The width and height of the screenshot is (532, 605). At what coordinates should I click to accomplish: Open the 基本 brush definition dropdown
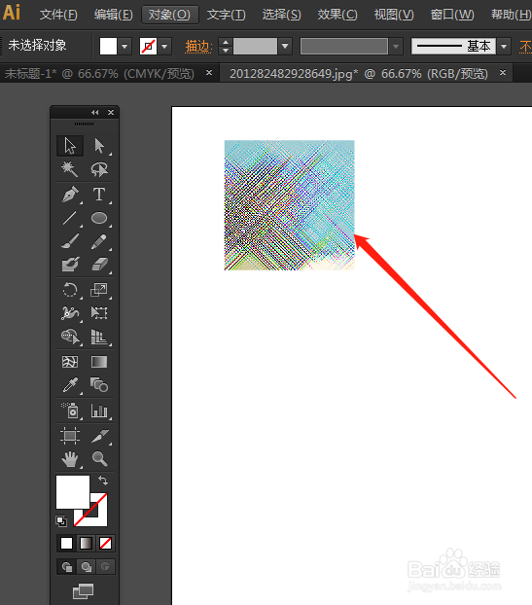pyautogui.click(x=504, y=47)
